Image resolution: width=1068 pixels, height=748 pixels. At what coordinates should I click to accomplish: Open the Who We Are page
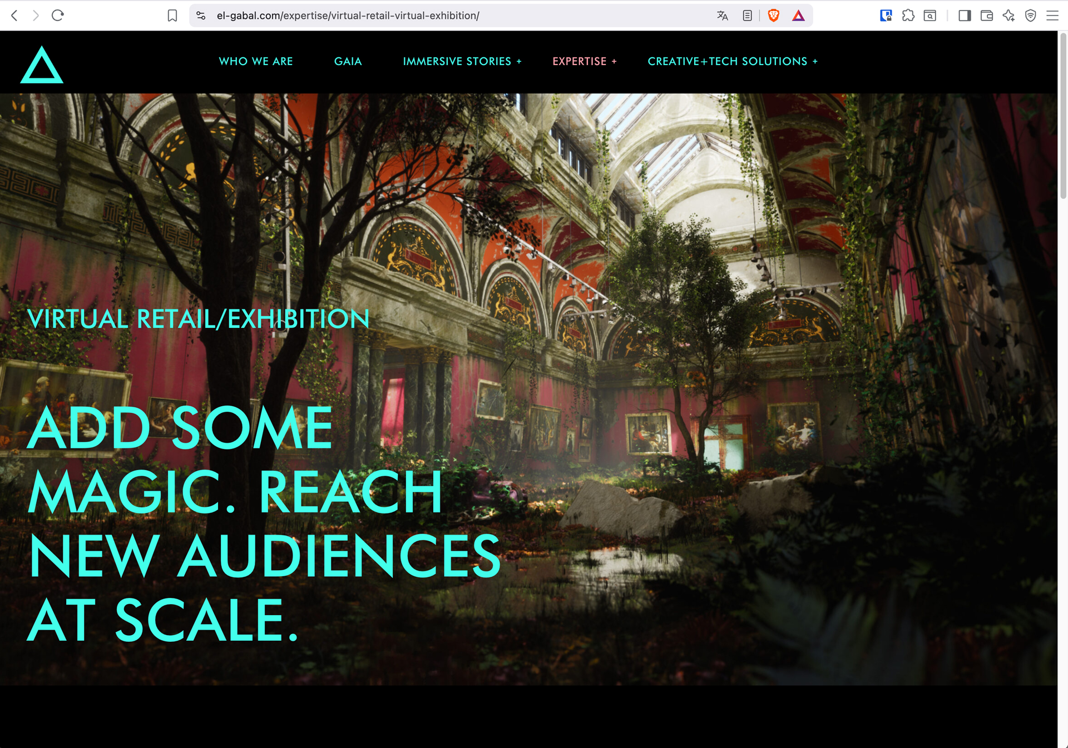pyautogui.click(x=256, y=61)
